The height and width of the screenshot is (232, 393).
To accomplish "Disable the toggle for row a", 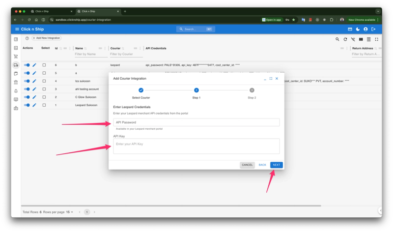I will coord(27,73).
